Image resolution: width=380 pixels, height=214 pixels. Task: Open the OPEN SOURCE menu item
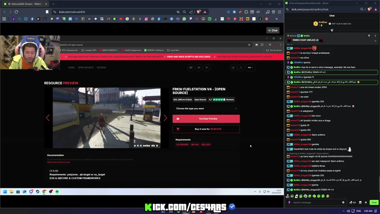tap(85, 67)
